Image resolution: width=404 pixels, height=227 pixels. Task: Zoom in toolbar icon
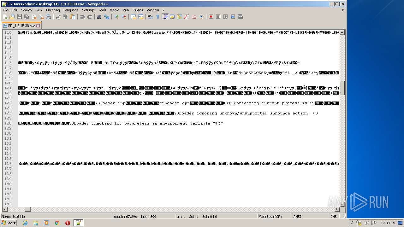point(116,17)
